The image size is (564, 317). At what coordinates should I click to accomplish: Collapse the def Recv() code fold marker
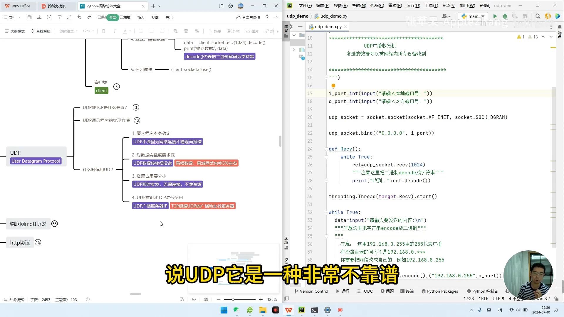point(326,149)
